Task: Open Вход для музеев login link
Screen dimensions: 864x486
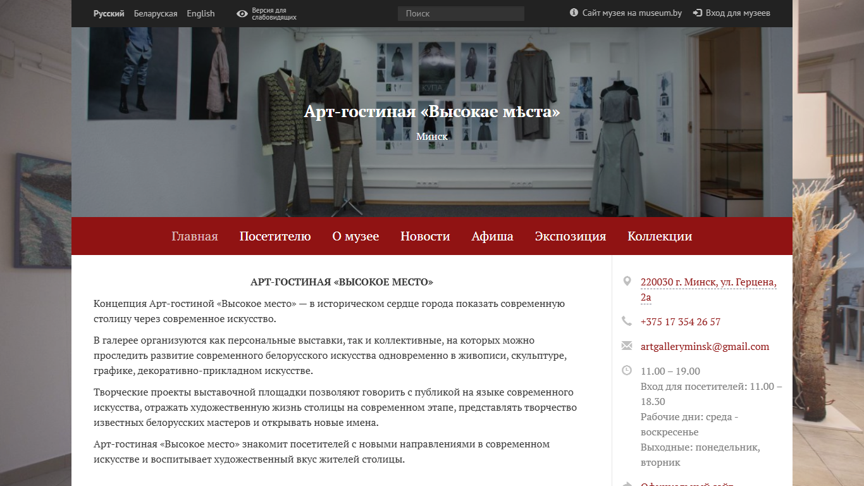Action: (738, 13)
